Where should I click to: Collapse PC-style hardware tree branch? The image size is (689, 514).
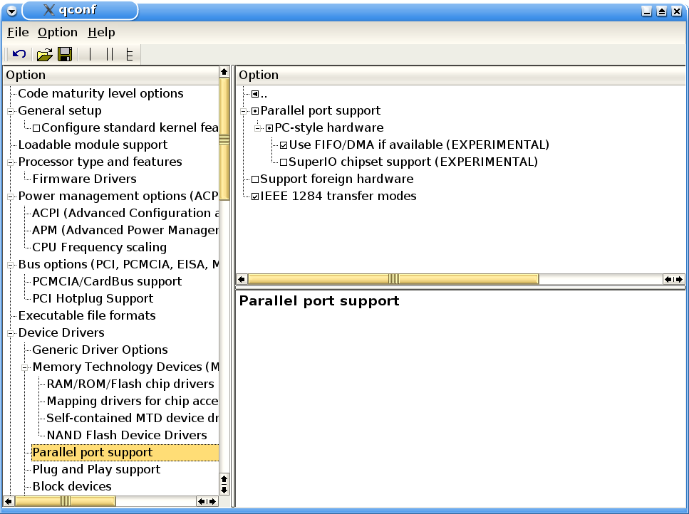259,128
